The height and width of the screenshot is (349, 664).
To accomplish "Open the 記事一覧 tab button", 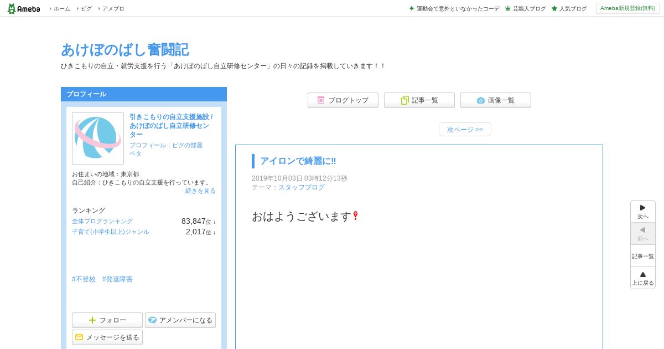I will tap(419, 100).
